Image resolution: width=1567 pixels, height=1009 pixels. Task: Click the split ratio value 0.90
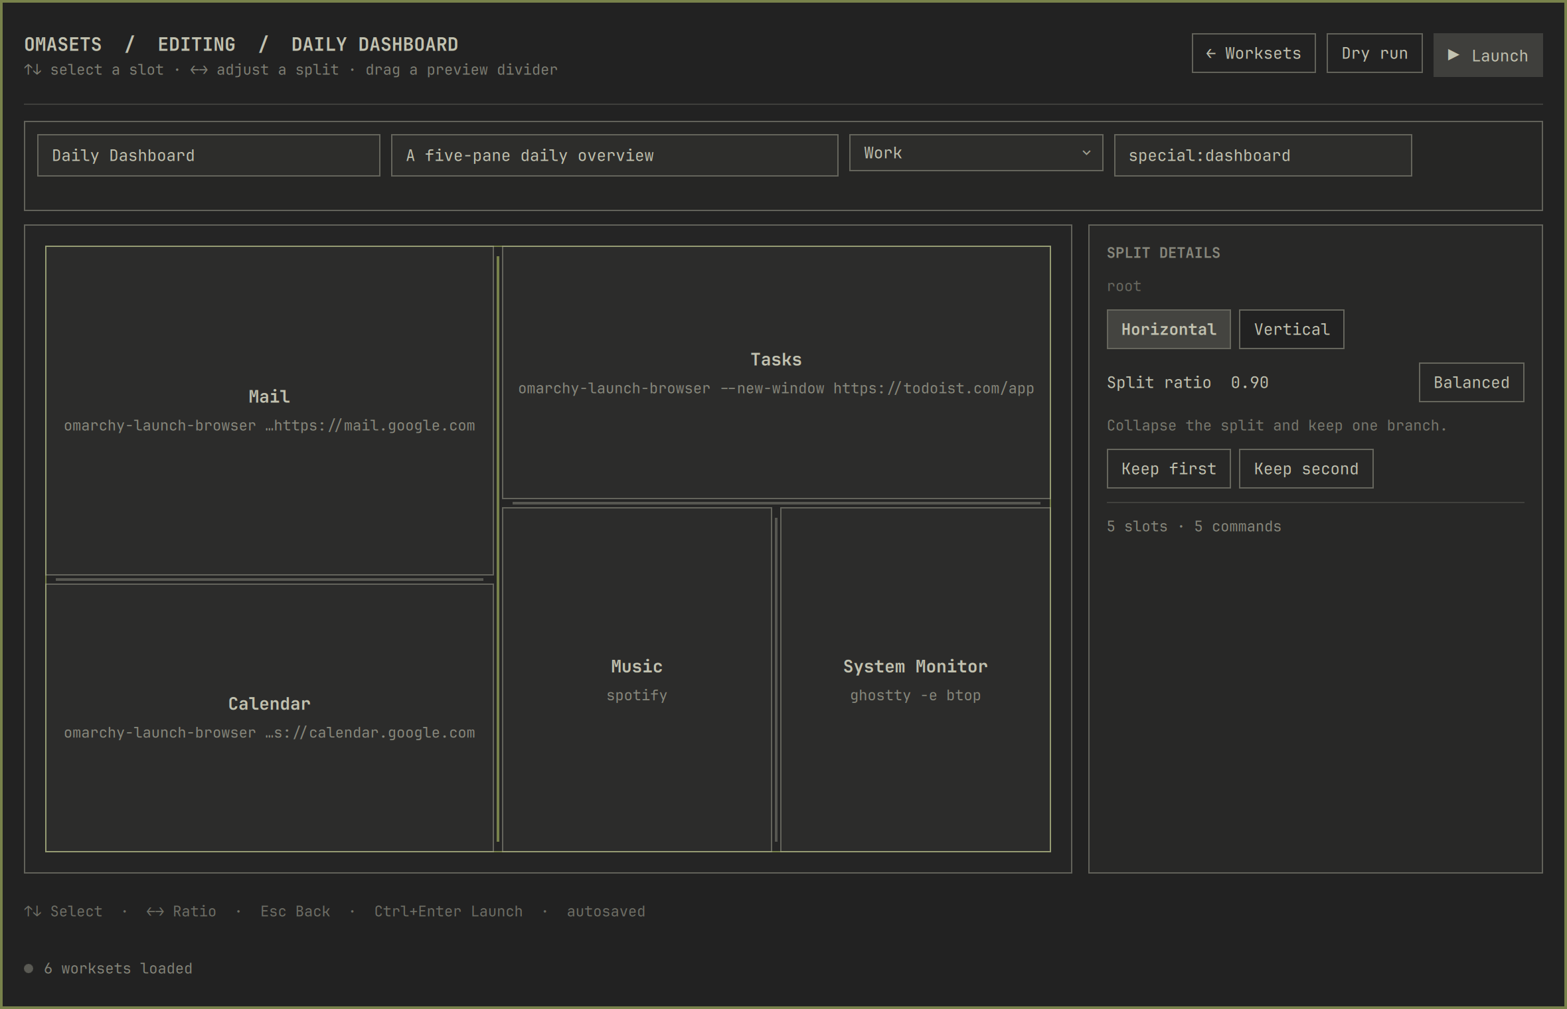[1249, 382]
